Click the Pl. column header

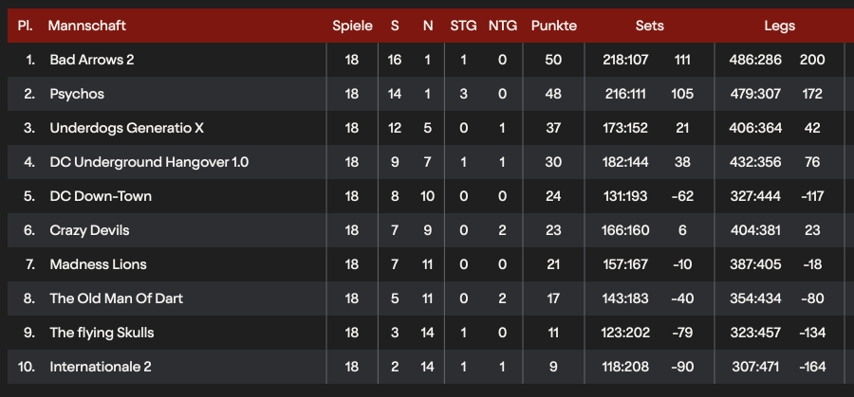tap(25, 26)
